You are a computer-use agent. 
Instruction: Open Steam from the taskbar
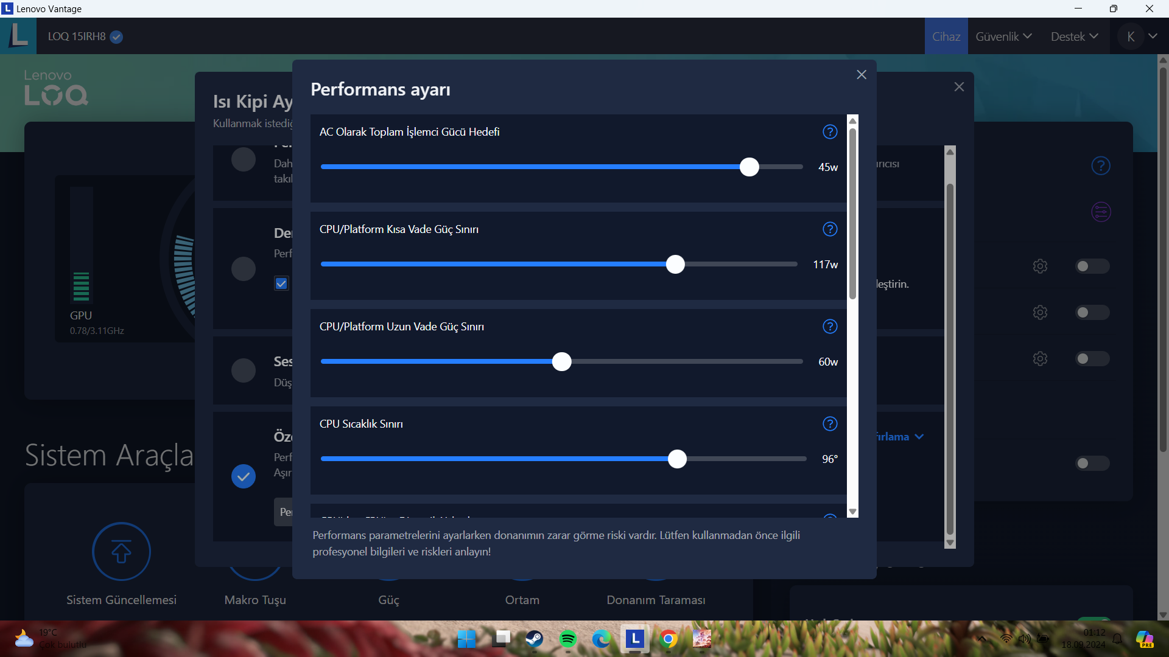pyautogui.click(x=535, y=639)
